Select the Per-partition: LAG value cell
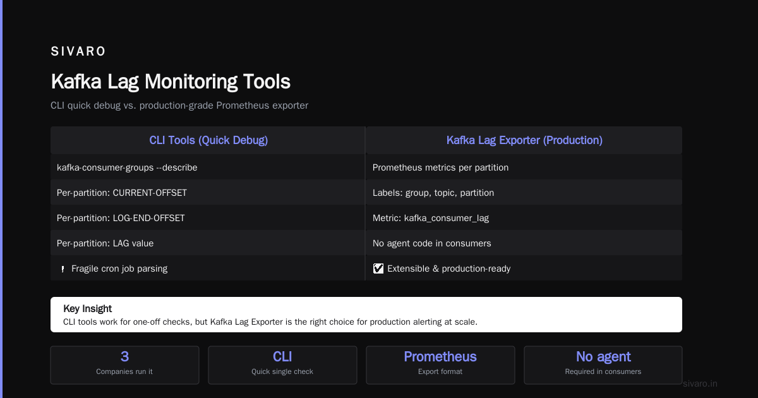The width and height of the screenshot is (758, 398). pyautogui.click(x=208, y=243)
